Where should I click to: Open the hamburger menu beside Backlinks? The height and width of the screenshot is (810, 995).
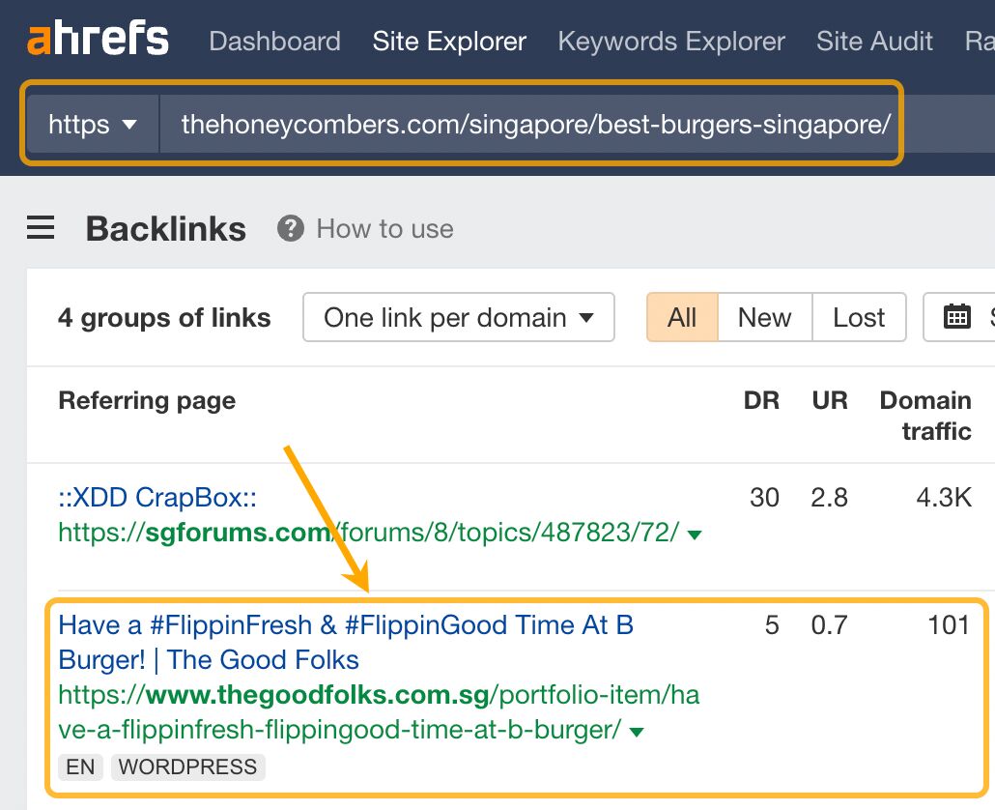coord(41,228)
